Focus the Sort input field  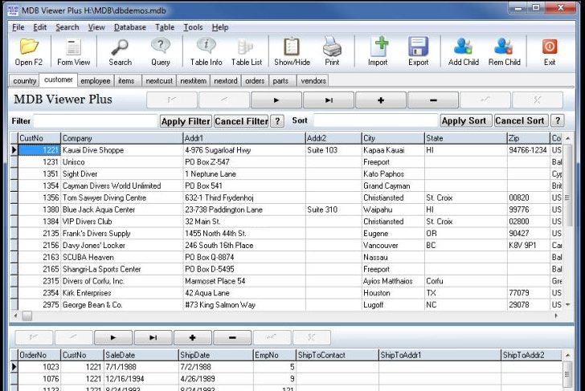(375, 120)
